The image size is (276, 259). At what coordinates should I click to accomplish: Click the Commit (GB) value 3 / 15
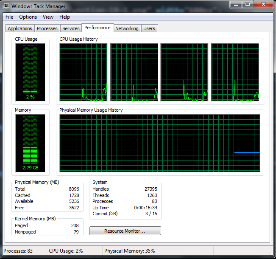point(151,214)
